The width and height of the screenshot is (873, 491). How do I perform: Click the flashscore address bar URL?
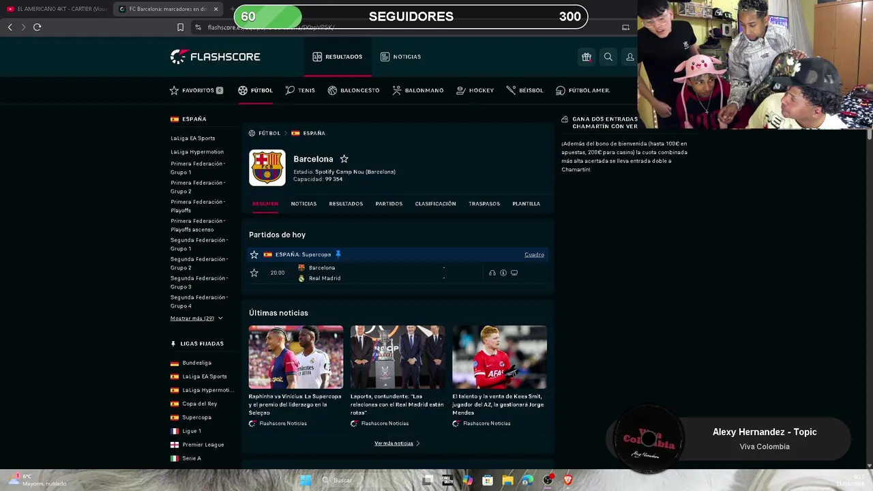click(x=271, y=27)
